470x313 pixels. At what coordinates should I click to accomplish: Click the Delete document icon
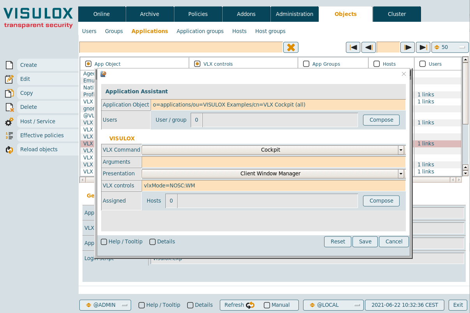coord(9,107)
